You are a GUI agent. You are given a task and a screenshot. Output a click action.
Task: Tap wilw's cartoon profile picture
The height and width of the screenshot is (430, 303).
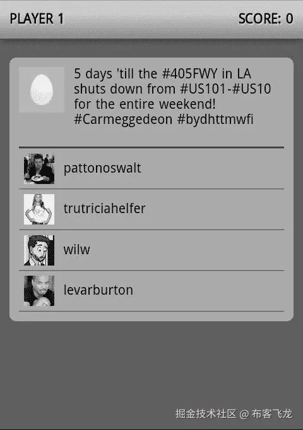[x=39, y=250]
